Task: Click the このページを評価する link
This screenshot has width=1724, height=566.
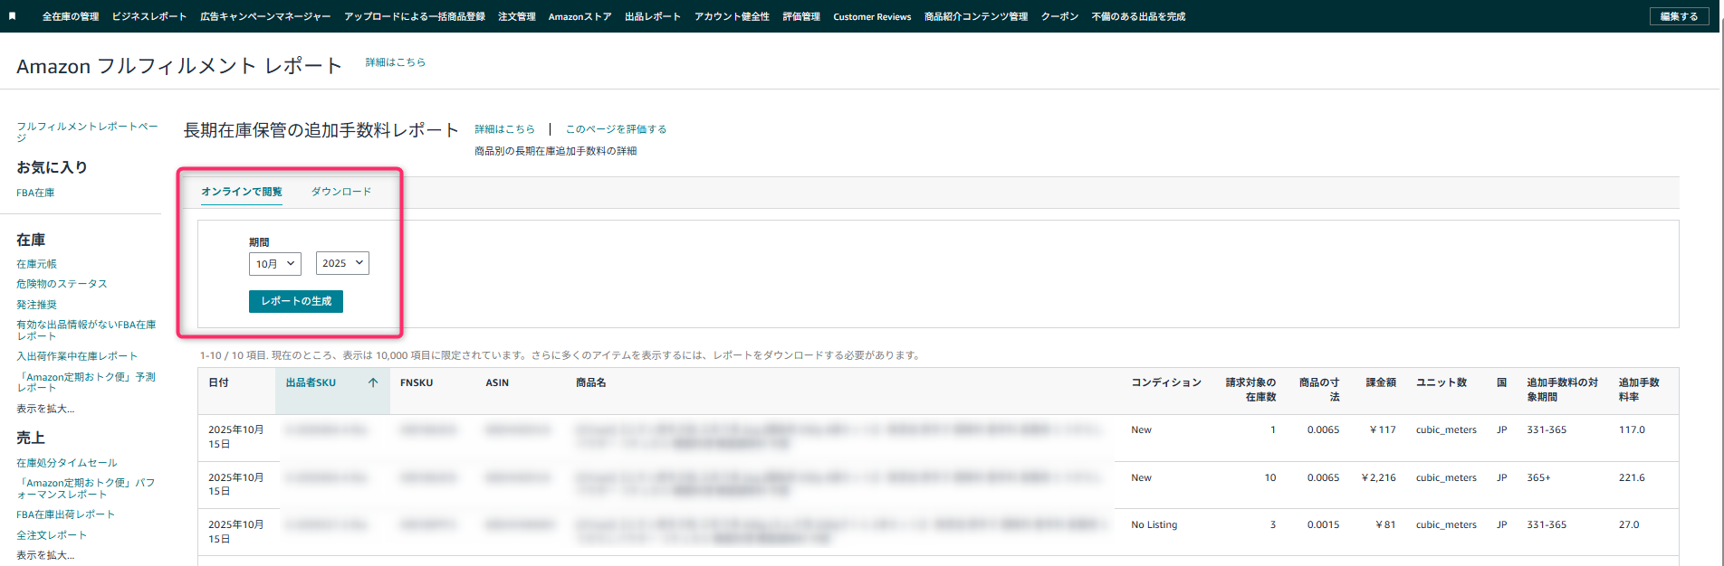Action: [616, 129]
